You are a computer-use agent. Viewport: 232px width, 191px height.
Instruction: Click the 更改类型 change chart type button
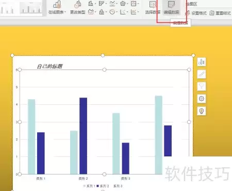point(78,7)
